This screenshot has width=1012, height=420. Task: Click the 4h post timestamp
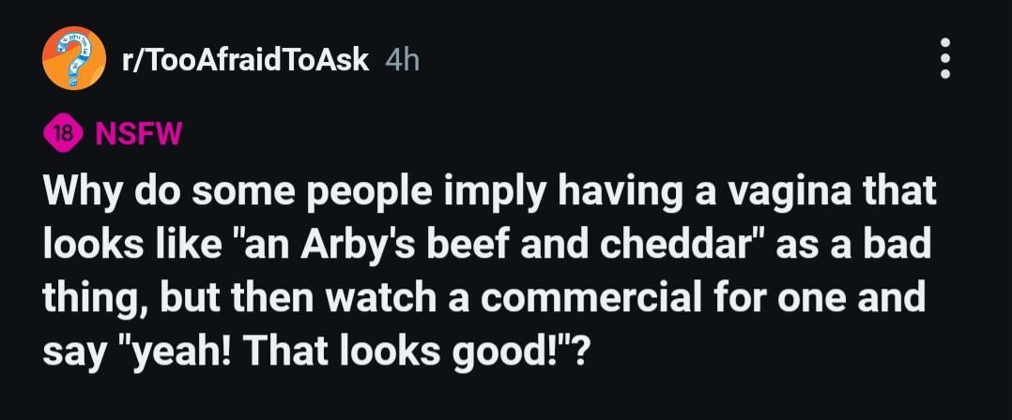[402, 61]
